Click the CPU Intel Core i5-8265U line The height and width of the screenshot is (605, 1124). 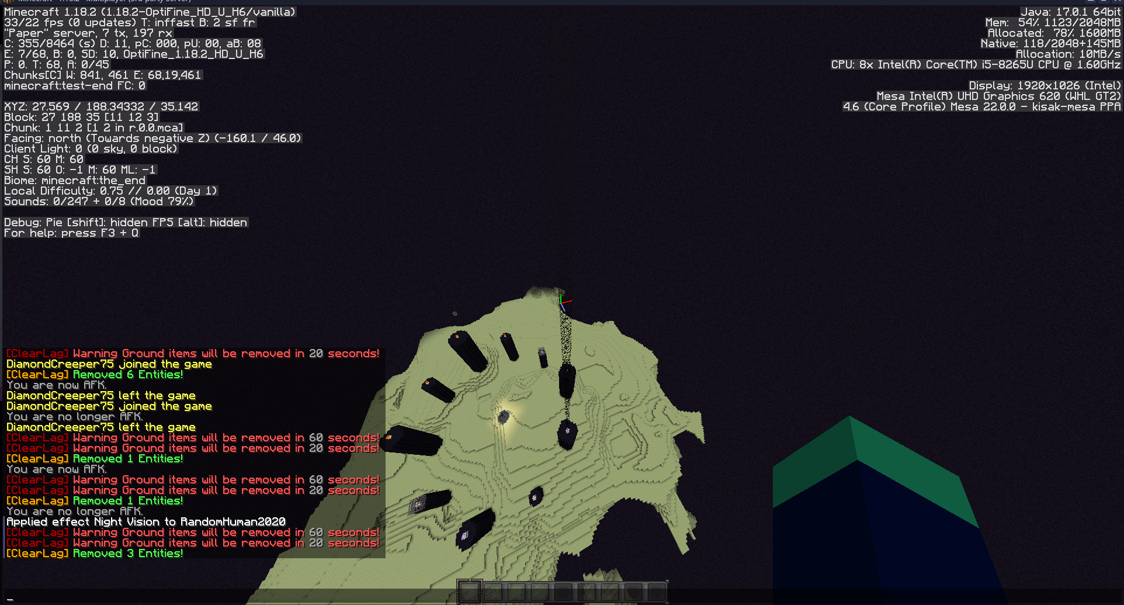tap(976, 64)
